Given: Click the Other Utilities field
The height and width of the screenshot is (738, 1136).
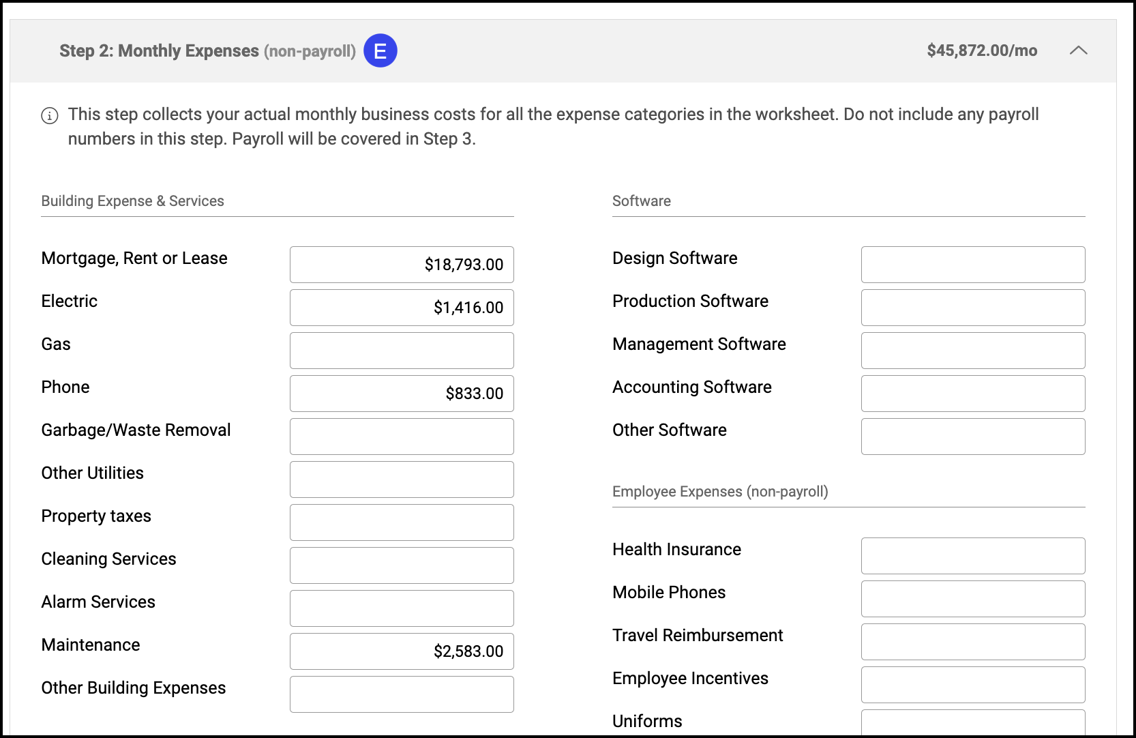Looking at the screenshot, I should [x=402, y=479].
